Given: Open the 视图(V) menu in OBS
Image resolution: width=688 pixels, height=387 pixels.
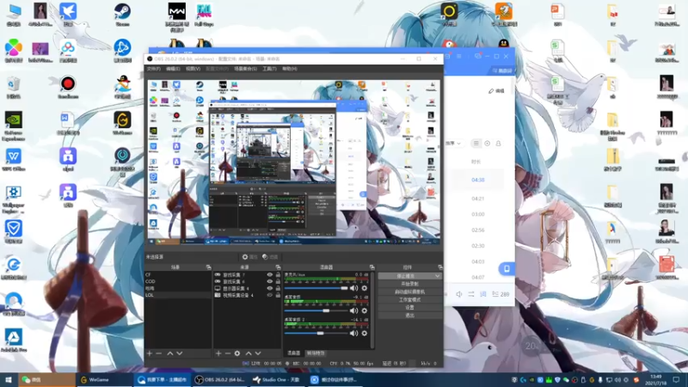Looking at the screenshot, I should pyautogui.click(x=193, y=69).
